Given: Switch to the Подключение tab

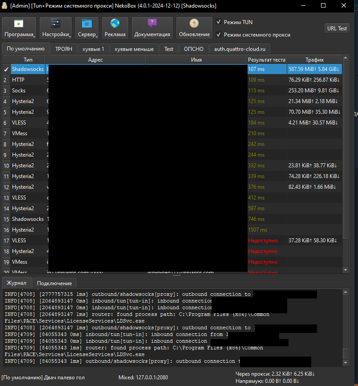Looking at the screenshot, I should [x=54, y=283].
